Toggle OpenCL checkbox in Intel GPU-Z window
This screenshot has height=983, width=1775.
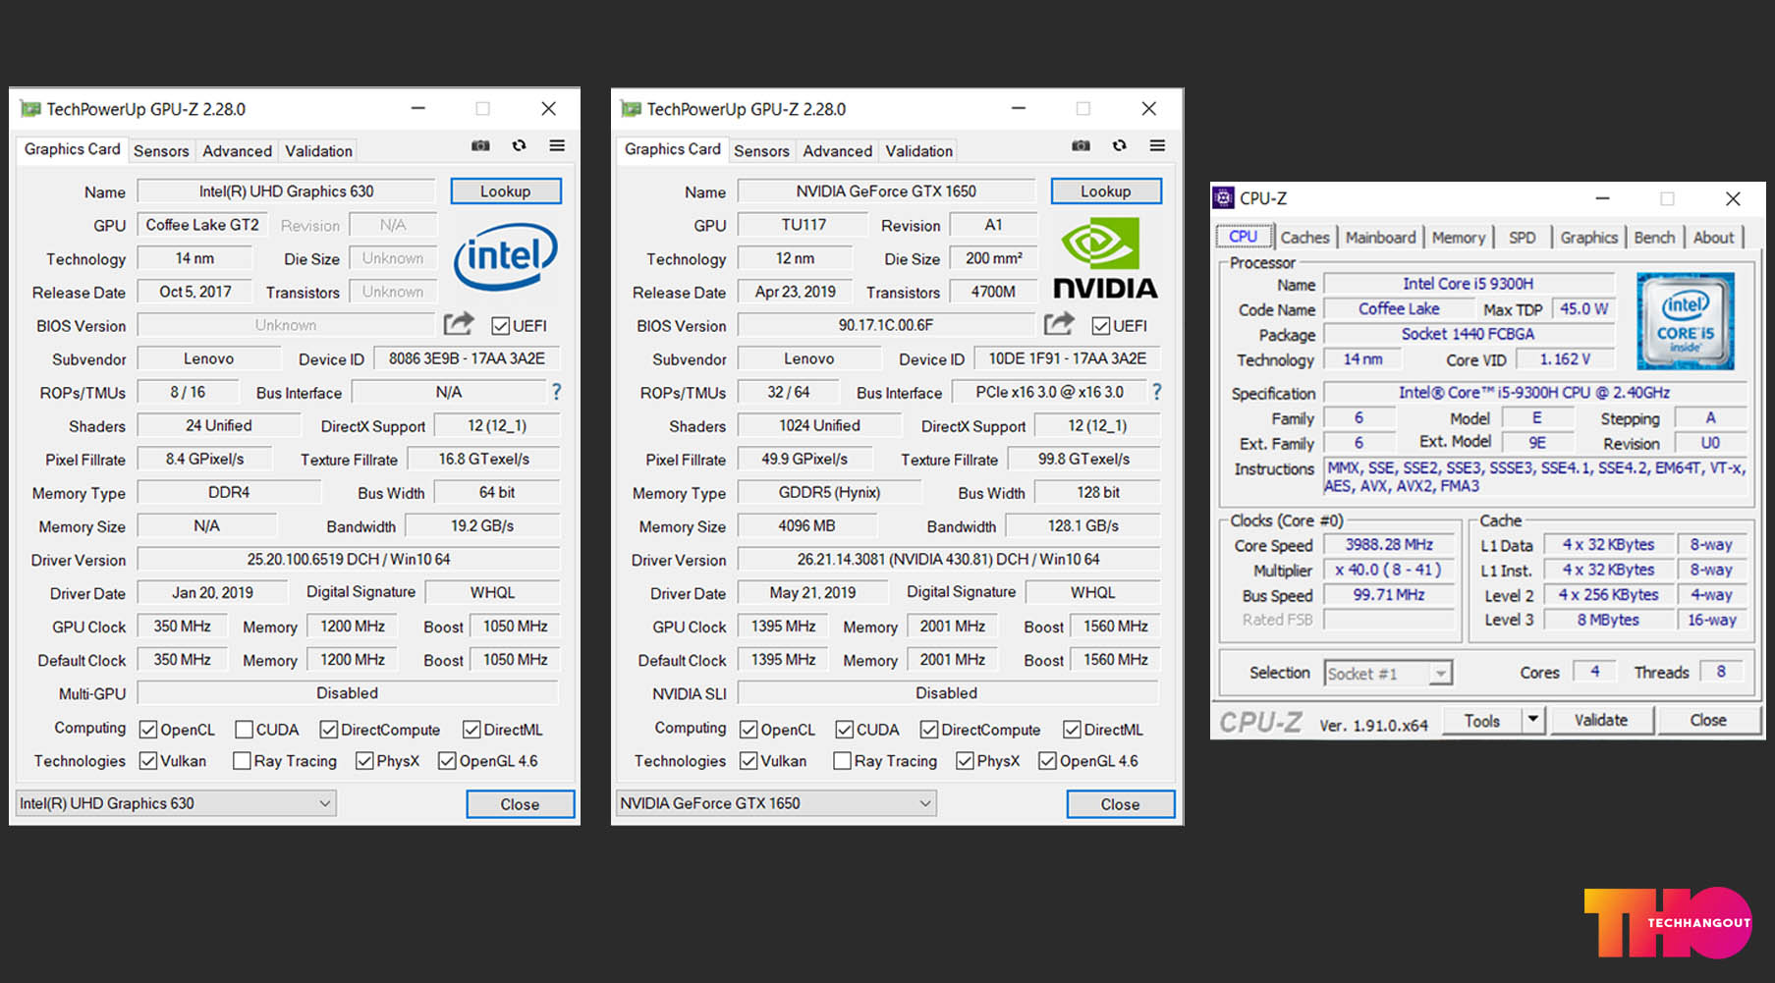click(x=148, y=730)
